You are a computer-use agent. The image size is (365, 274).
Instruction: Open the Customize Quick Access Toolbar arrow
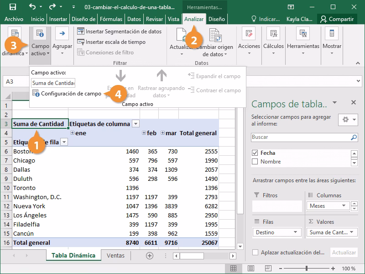[73, 7]
